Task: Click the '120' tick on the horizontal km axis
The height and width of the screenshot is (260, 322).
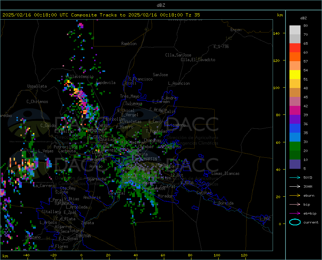Action: (244, 255)
